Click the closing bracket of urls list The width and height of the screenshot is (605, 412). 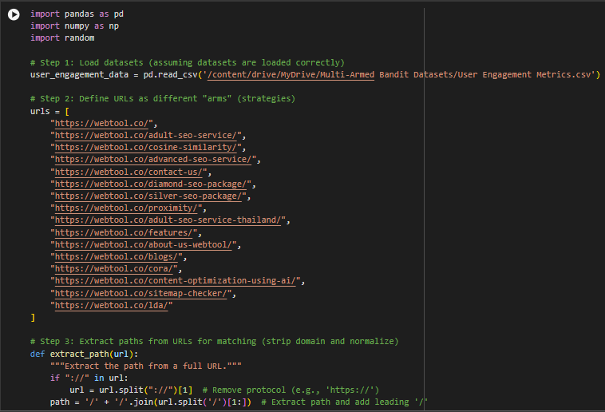[33, 318]
